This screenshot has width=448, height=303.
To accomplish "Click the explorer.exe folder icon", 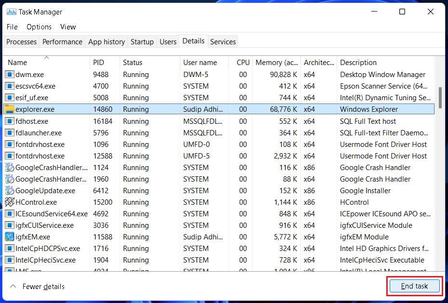I will (10, 109).
